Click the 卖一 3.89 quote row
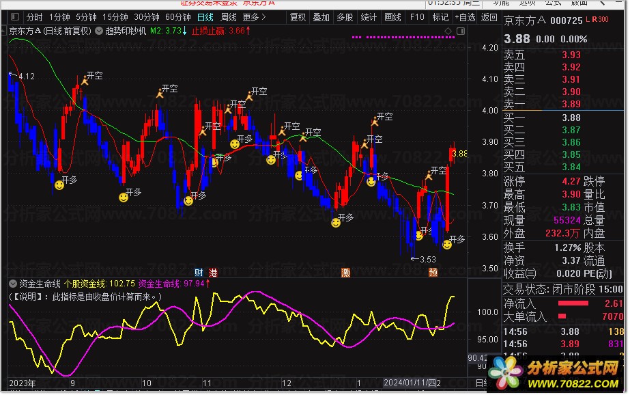This screenshot has width=630, height=395. click(x=563, y=104)
